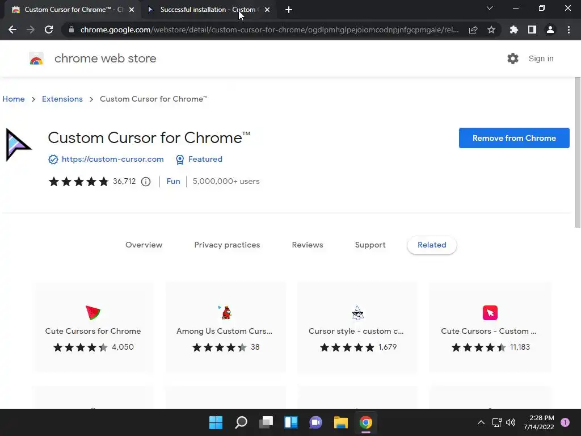This screenshot has width=581, height=436.
Task: Open the Chrome profile avatar
Action: [550, 30]
